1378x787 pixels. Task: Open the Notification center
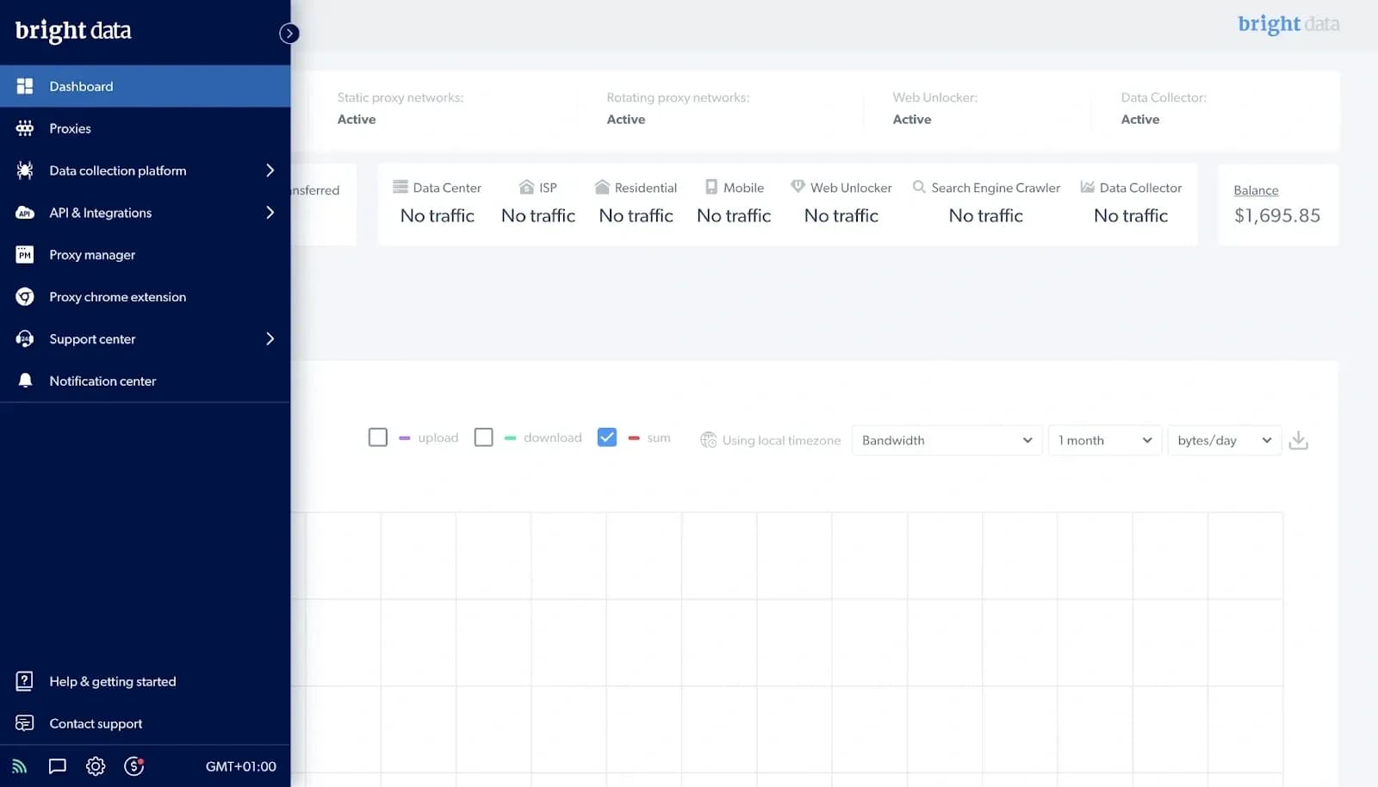(x=102, y=381)
